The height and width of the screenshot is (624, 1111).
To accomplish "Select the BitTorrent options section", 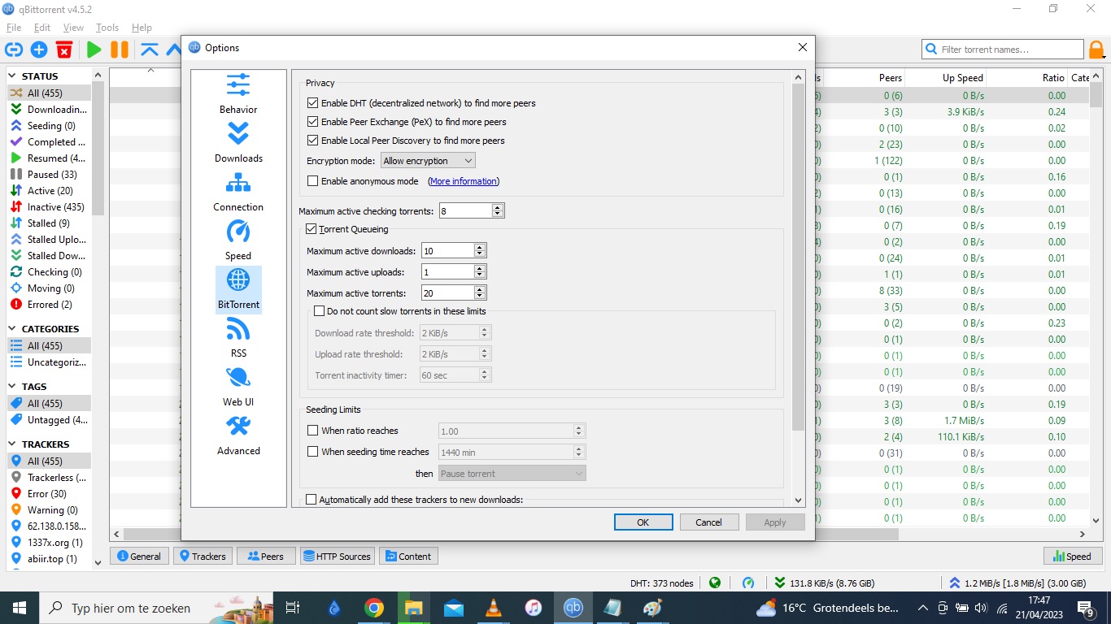I will [x=238, y=289].
